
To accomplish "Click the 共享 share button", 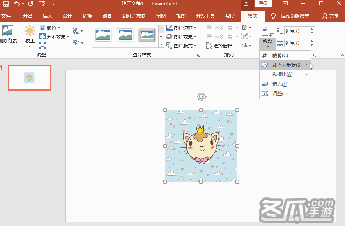I will point(331,16).
